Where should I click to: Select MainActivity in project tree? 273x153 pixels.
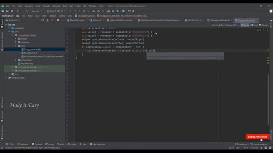pyautogui.click(x=27, y=64)
